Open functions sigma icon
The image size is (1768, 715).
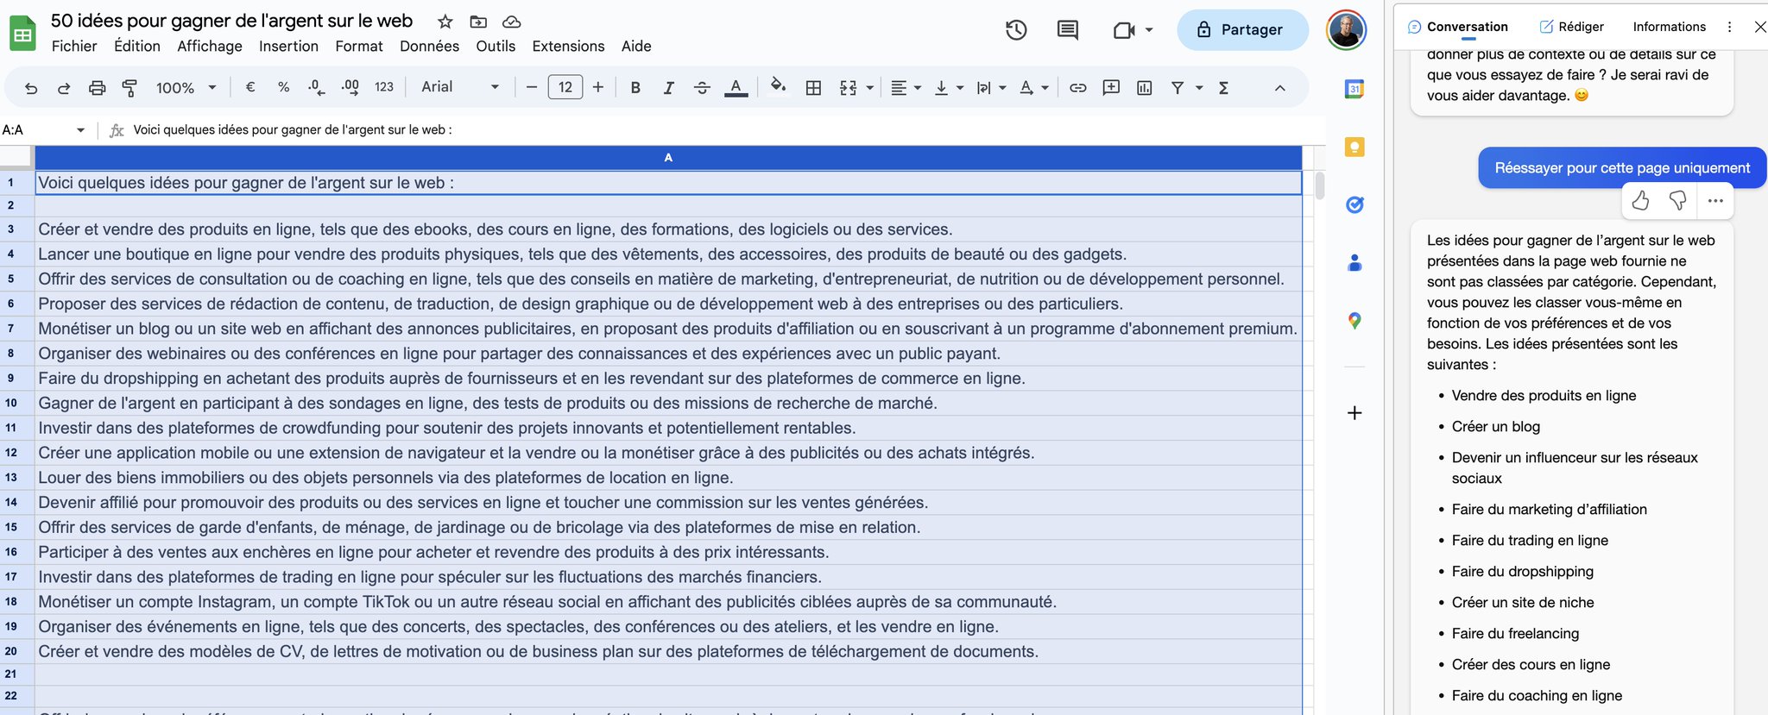[1223, 87]
